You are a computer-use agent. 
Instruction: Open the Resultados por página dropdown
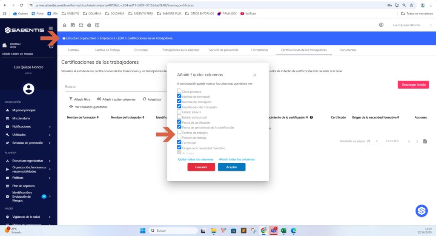(373, 141)
